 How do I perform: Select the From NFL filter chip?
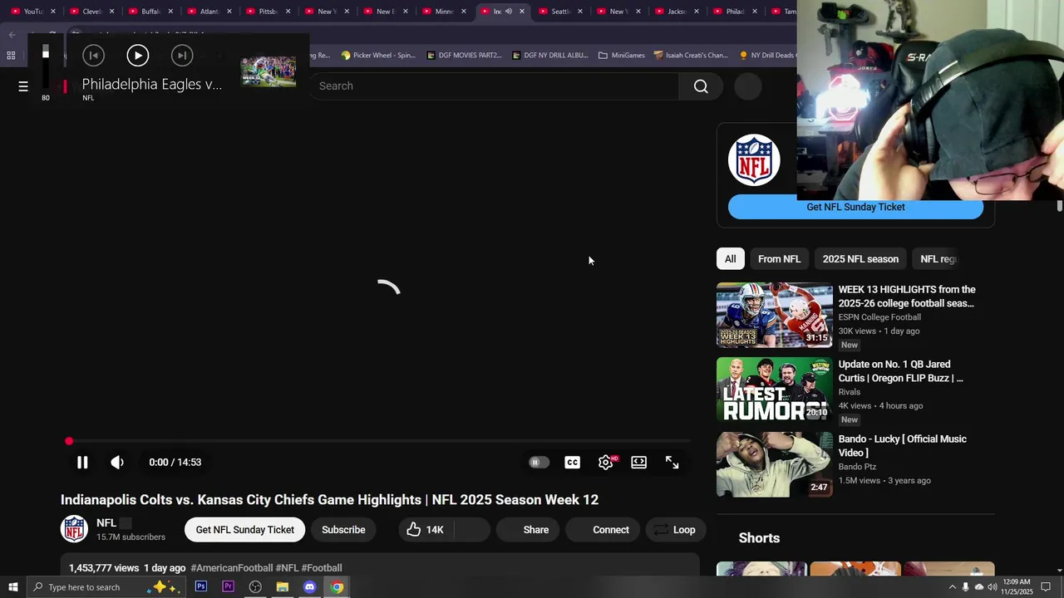tap(779, 259)
